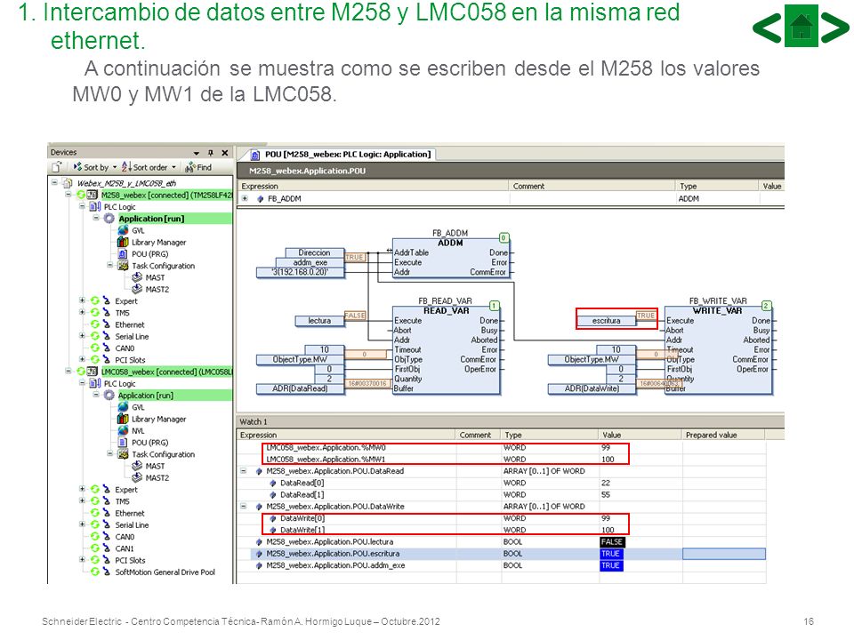Collapse the M258_webex [connected] device node
Image resolution: width=854 pixels, height=640 pixels.
68,195
